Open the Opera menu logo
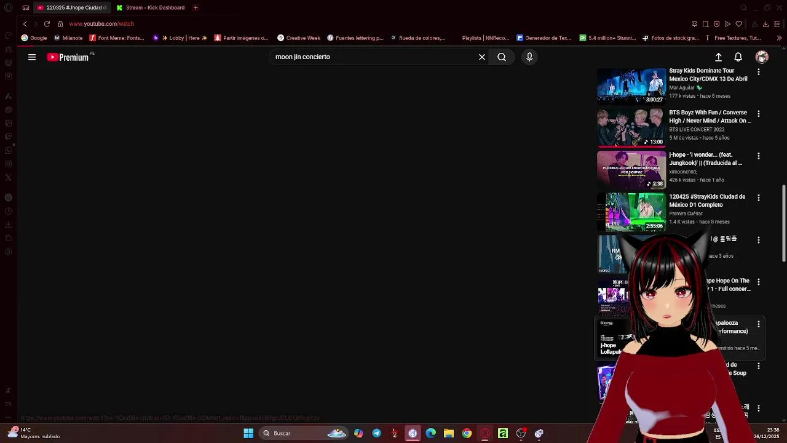This screenshot has height=443, width=787. 8,7
